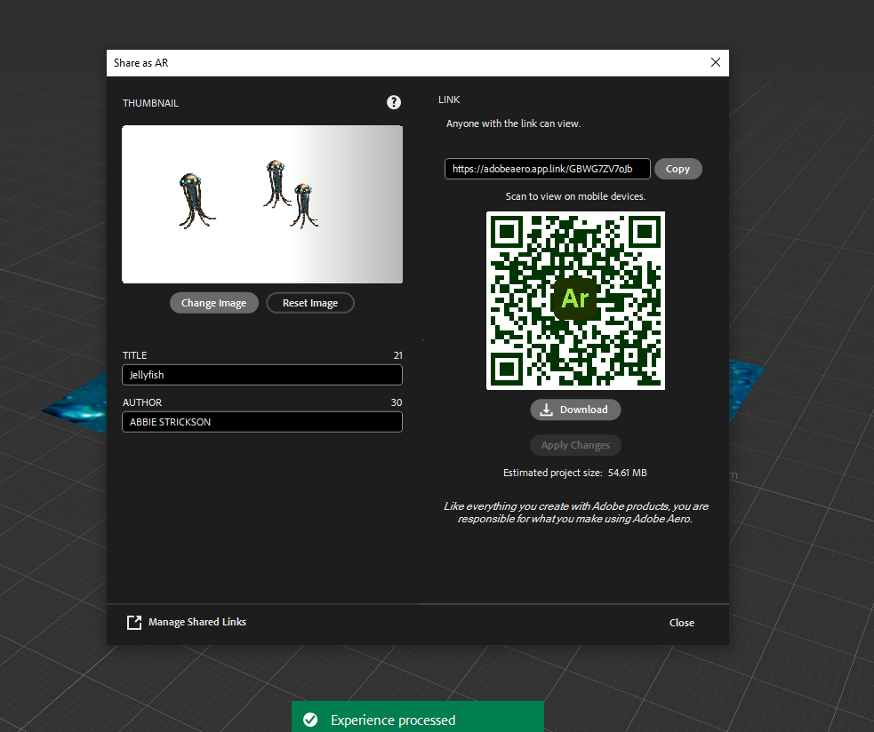Viewport: 874px width, 732px height.
Task: Click the Author field with ABBIE STRICKSON
Action: [x=261, y=422]
